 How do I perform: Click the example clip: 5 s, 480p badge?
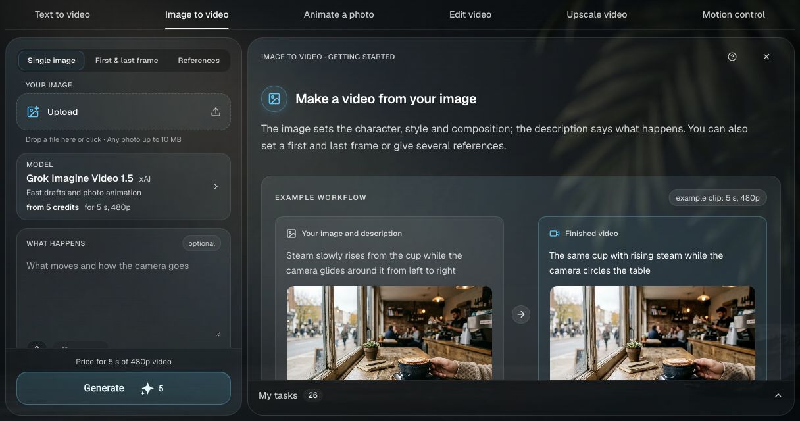click(x=718, y=198)
